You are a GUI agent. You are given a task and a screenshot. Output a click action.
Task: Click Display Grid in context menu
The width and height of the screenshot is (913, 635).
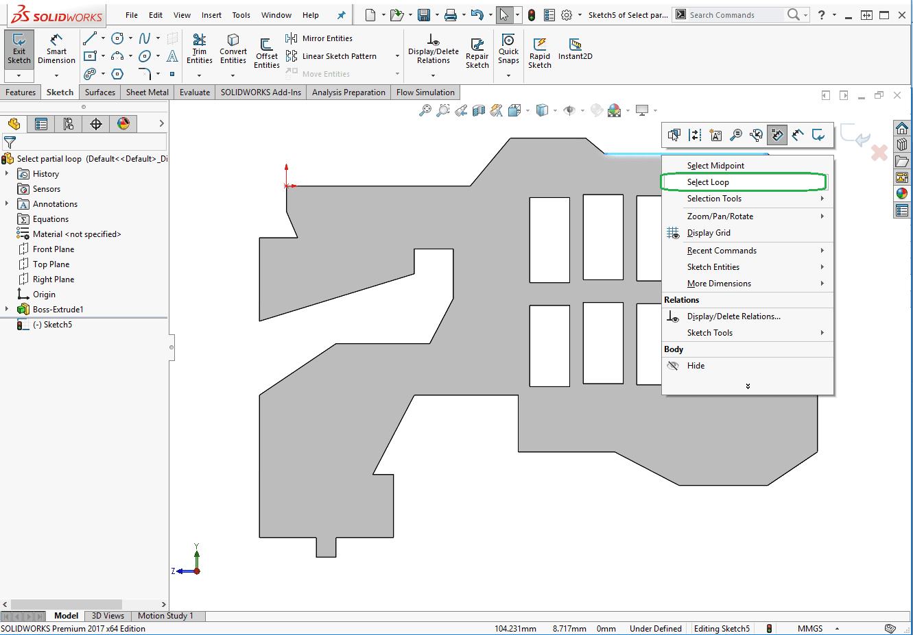pyautogui.click(x=709, y=233)
